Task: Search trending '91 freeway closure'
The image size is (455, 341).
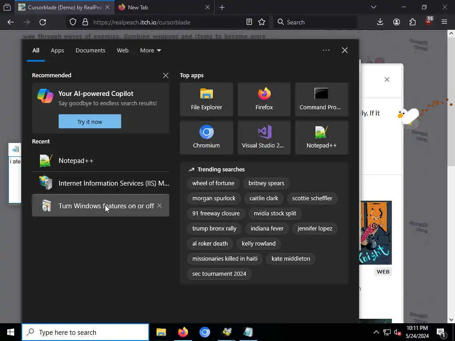Action: pos(216,214)
